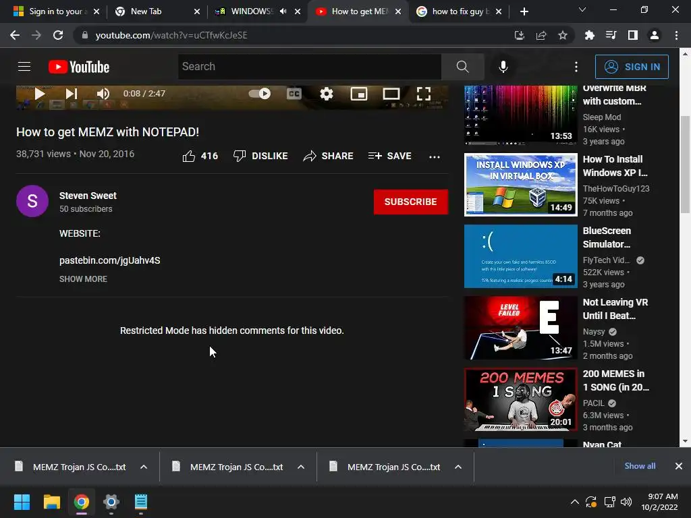691x518 pixels.
Task: Open the YouTube hamburger guide menu
Action: tap(24, 67)
